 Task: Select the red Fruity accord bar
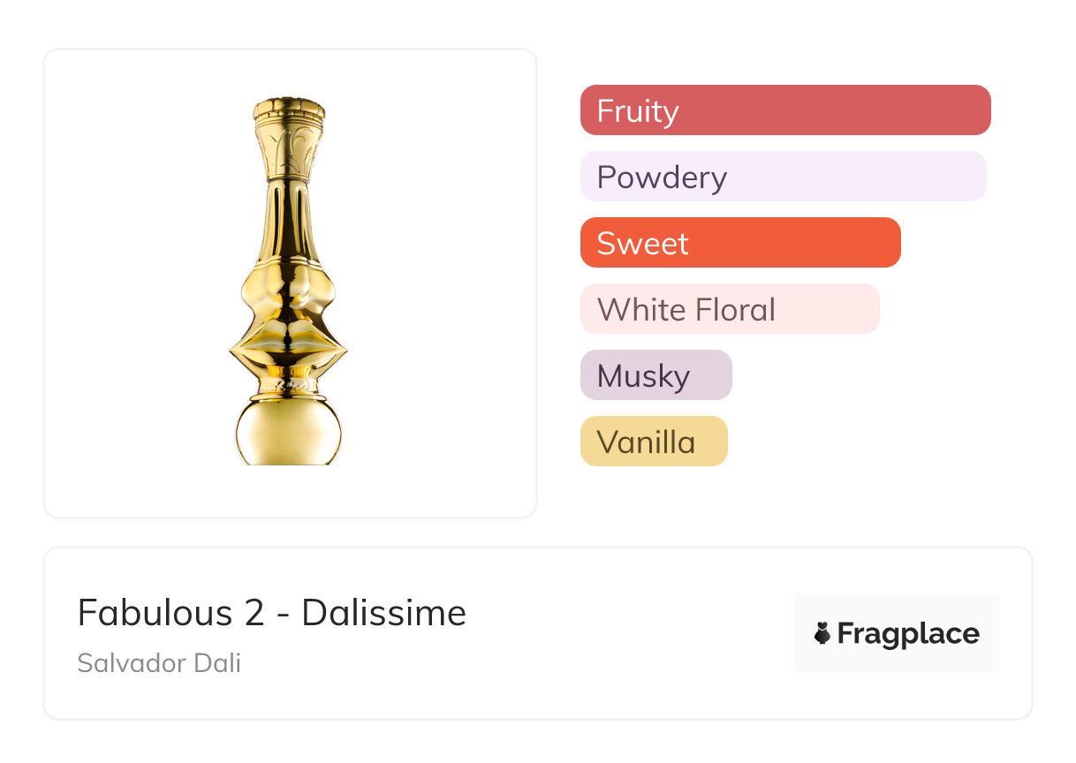tap(784, 110)
